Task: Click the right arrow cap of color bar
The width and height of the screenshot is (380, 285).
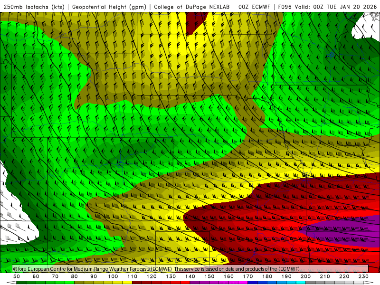Action: coord(368,283)
